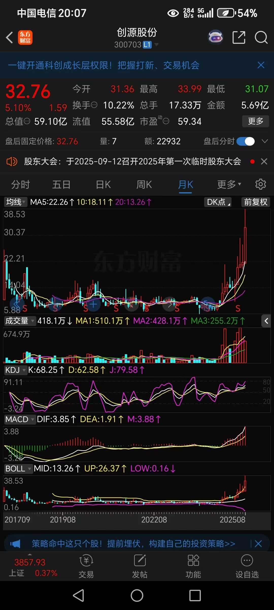274x610 pixels.
Task: Tap the speaker announcement icon
Action: pos(11,161)
